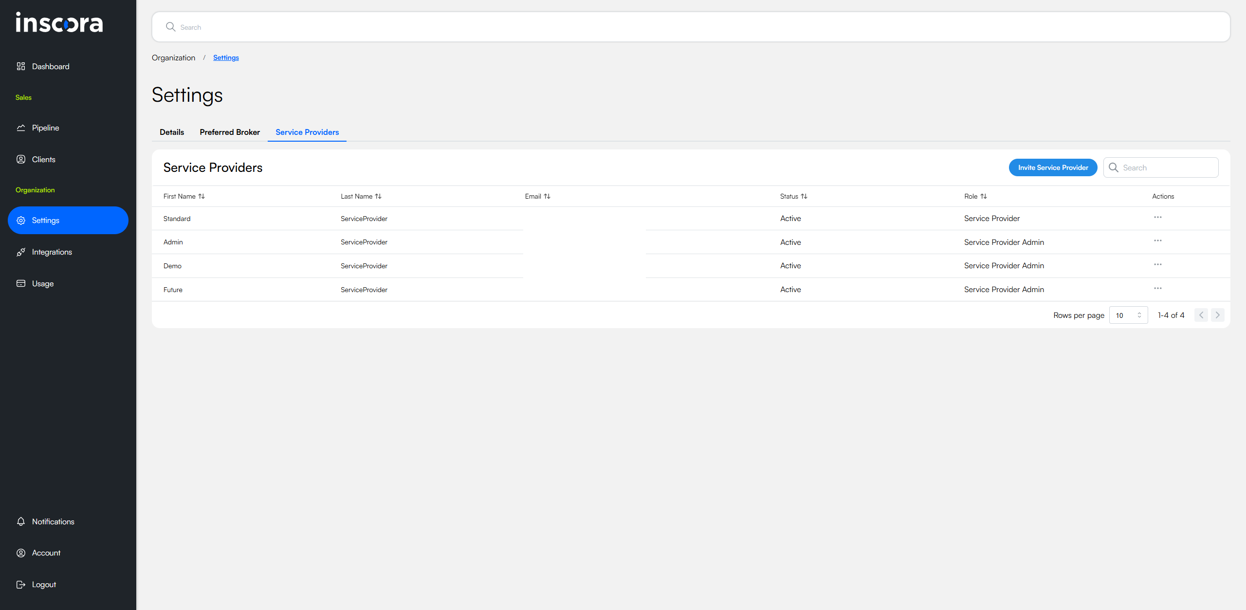Open the Organization breadcrumb link
1246x610 pixels.
click(x=173, y=57)
